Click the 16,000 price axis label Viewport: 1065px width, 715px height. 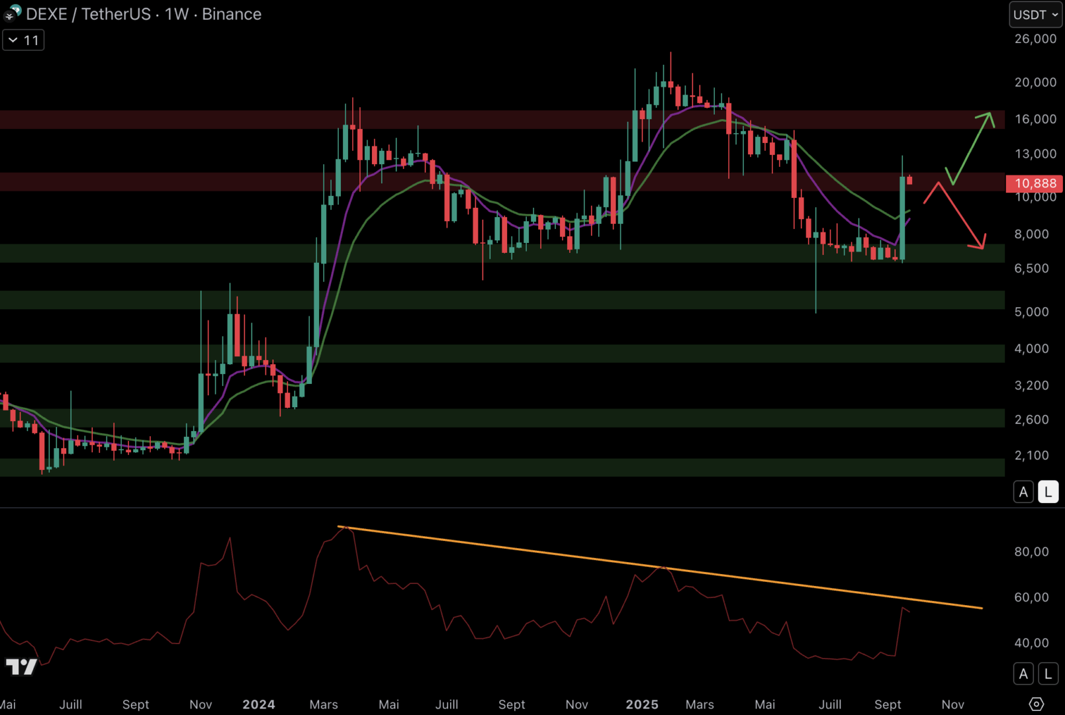[1035, 119]
